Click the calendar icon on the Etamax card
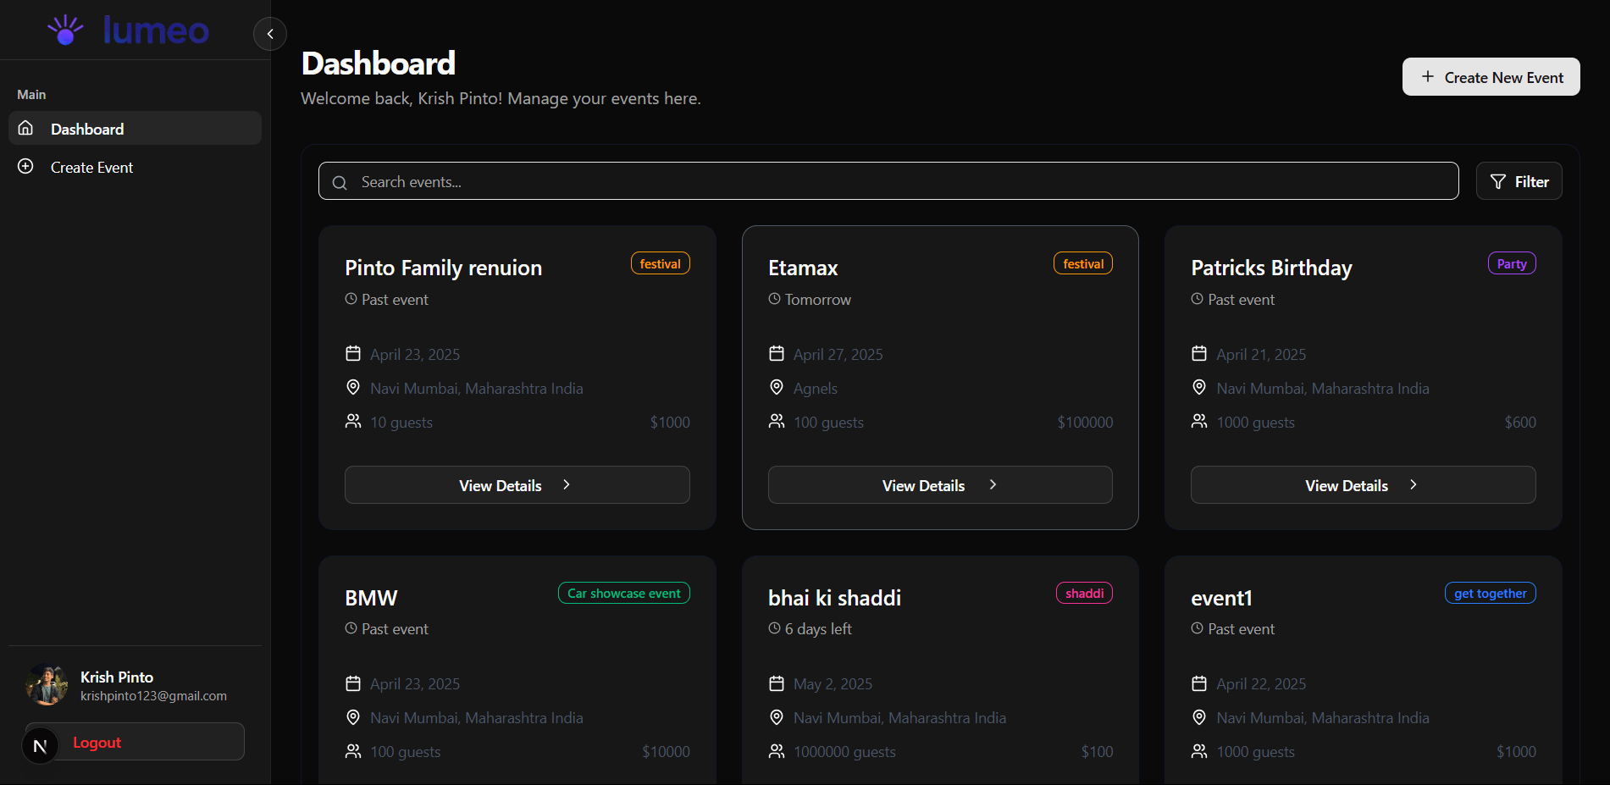 coord(777,353)
